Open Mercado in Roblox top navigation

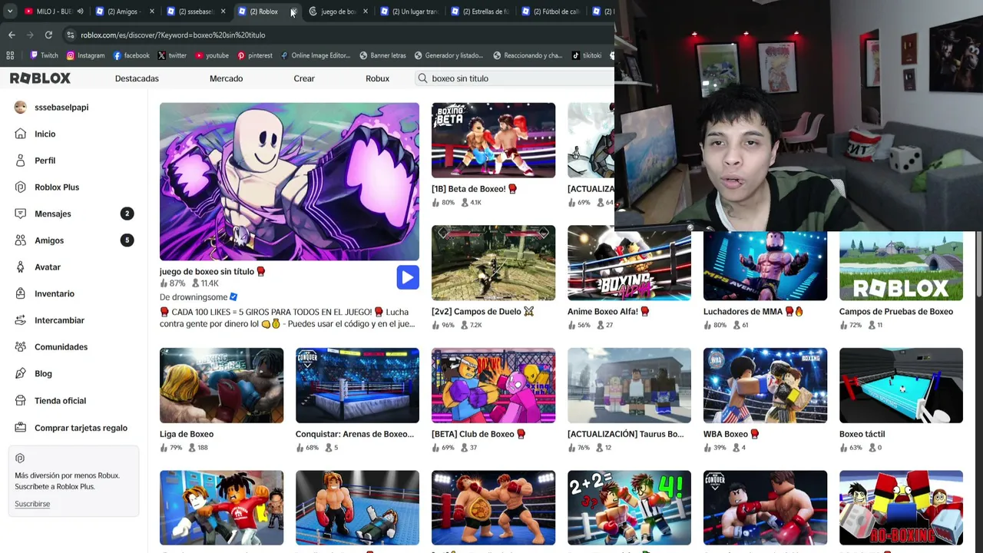226,78
